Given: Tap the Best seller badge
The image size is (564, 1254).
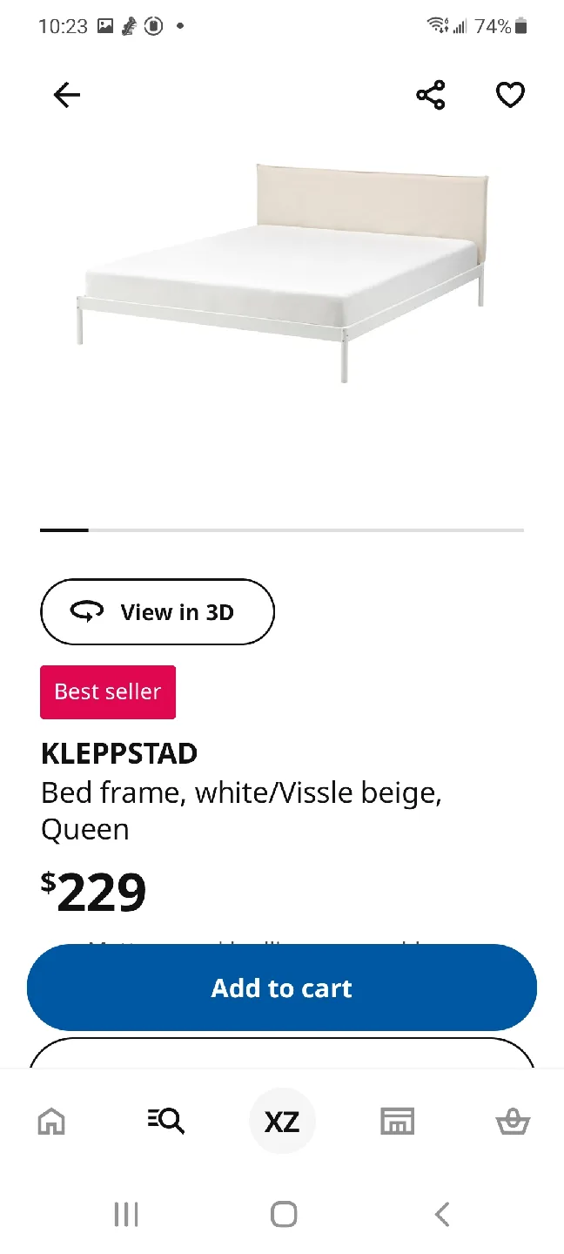Looking at the screenshot, I should (108, 692).
